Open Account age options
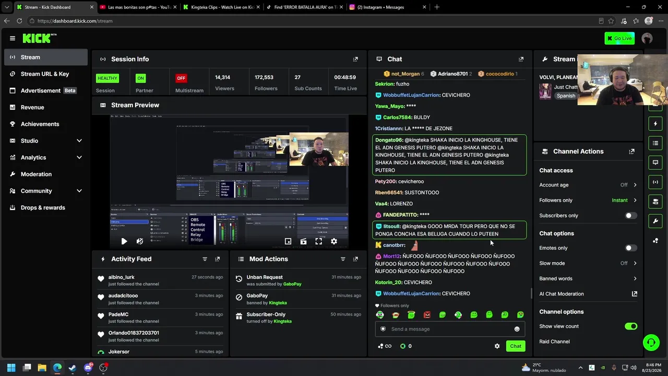668x376 pixels. tap(588, 185)
